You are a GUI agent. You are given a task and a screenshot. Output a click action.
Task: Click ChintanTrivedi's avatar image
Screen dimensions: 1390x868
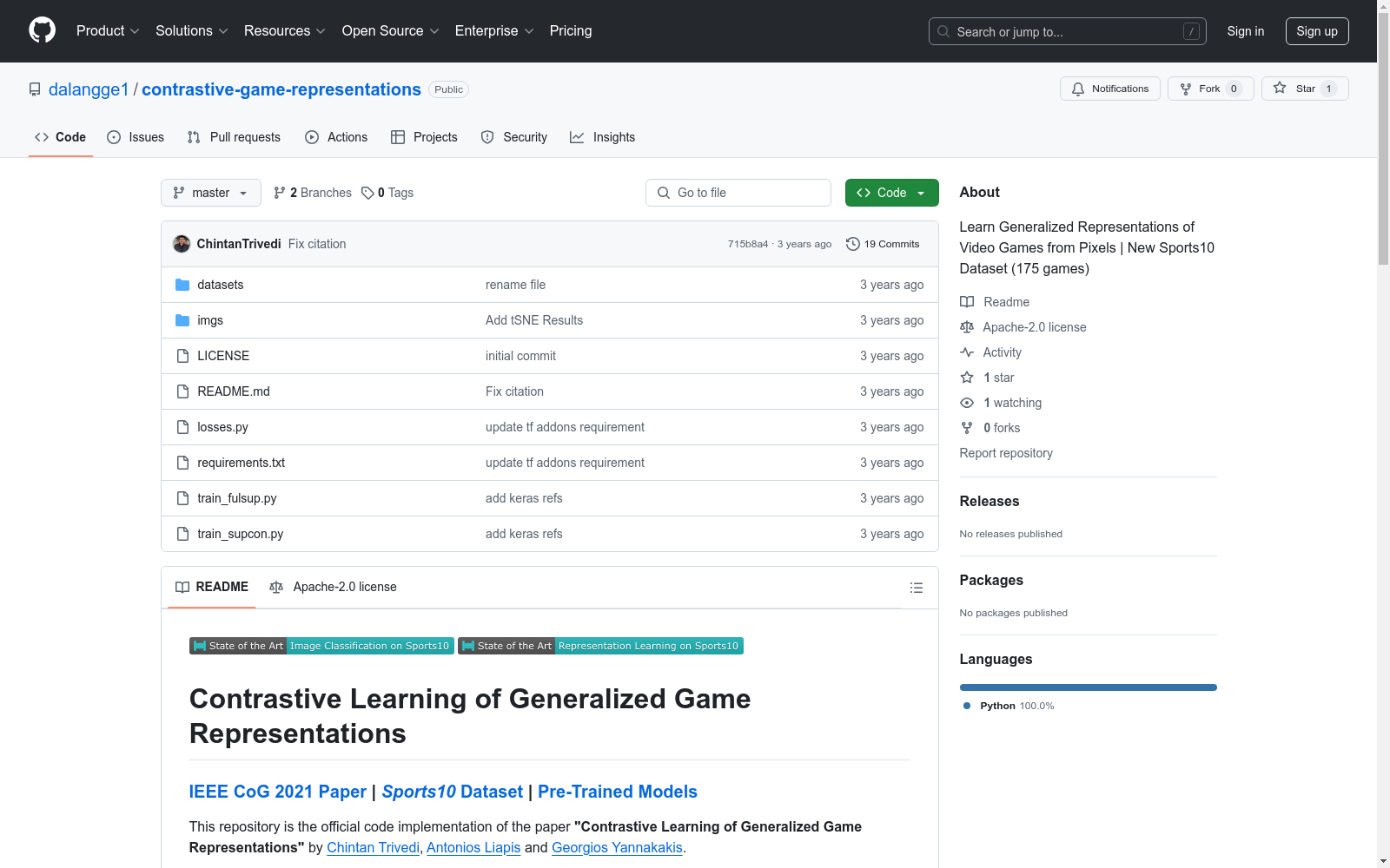coord(182,244)
